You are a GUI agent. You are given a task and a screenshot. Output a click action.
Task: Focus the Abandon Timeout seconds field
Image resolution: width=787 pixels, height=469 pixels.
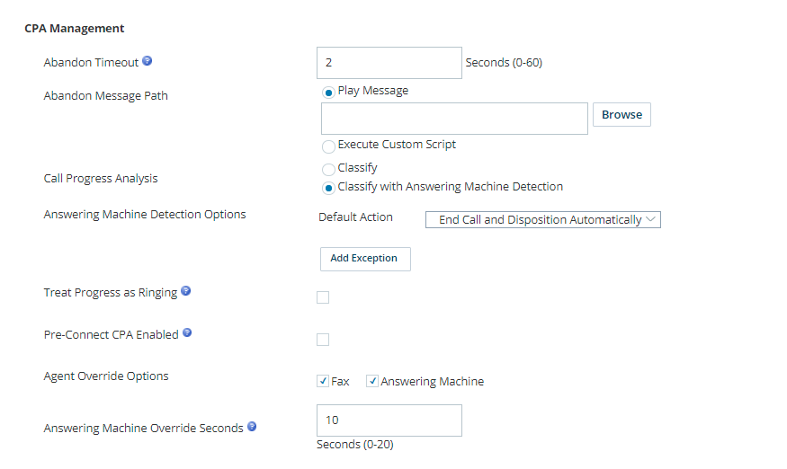[389, 63]
